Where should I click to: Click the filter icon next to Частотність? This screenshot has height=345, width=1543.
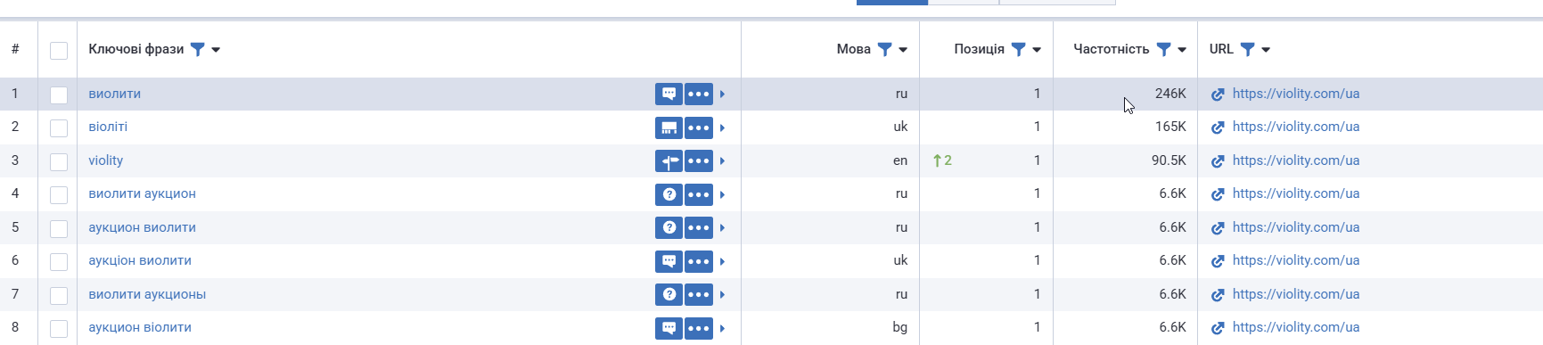click(x=1163, y=49)
